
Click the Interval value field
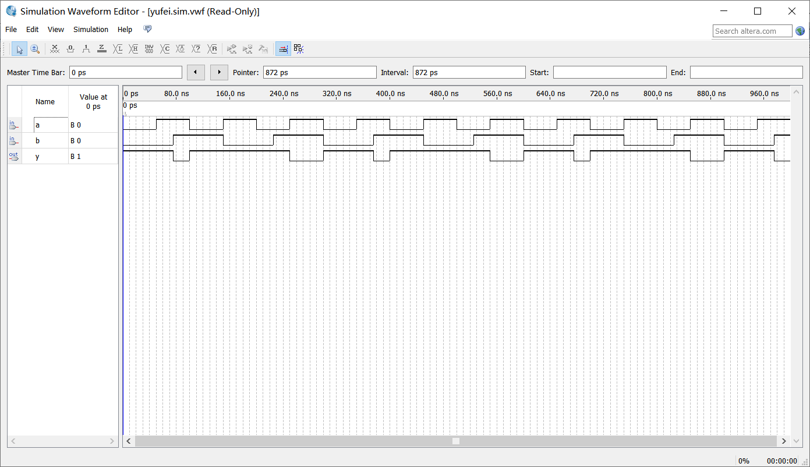point(469,72)
